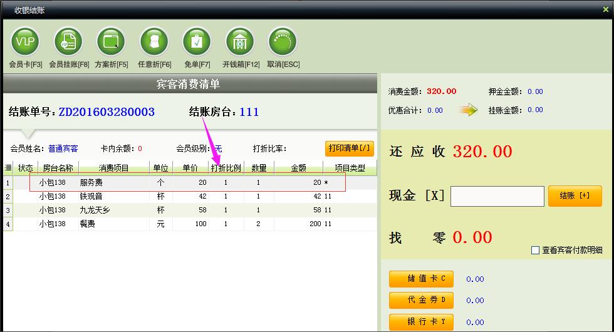Click 宾客消费清单 panel title
The image size is (614, 332).
pyautogui.click(x=189, y=84)
